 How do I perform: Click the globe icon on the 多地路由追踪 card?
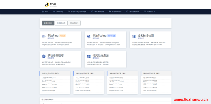click(44, 56)
